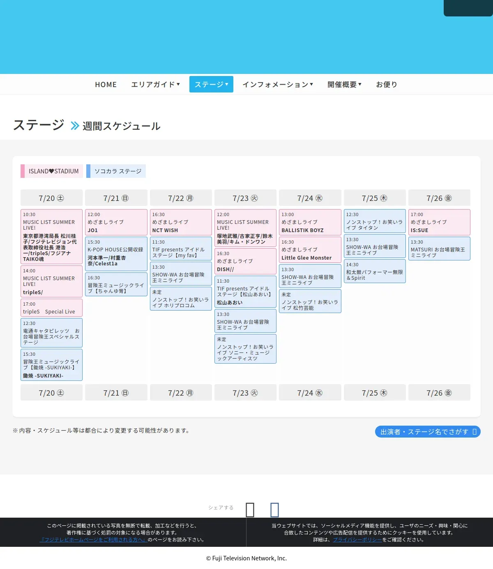The image size is (493, 569).
Task: Open the お便り navigation item
Action: [387, 84]
